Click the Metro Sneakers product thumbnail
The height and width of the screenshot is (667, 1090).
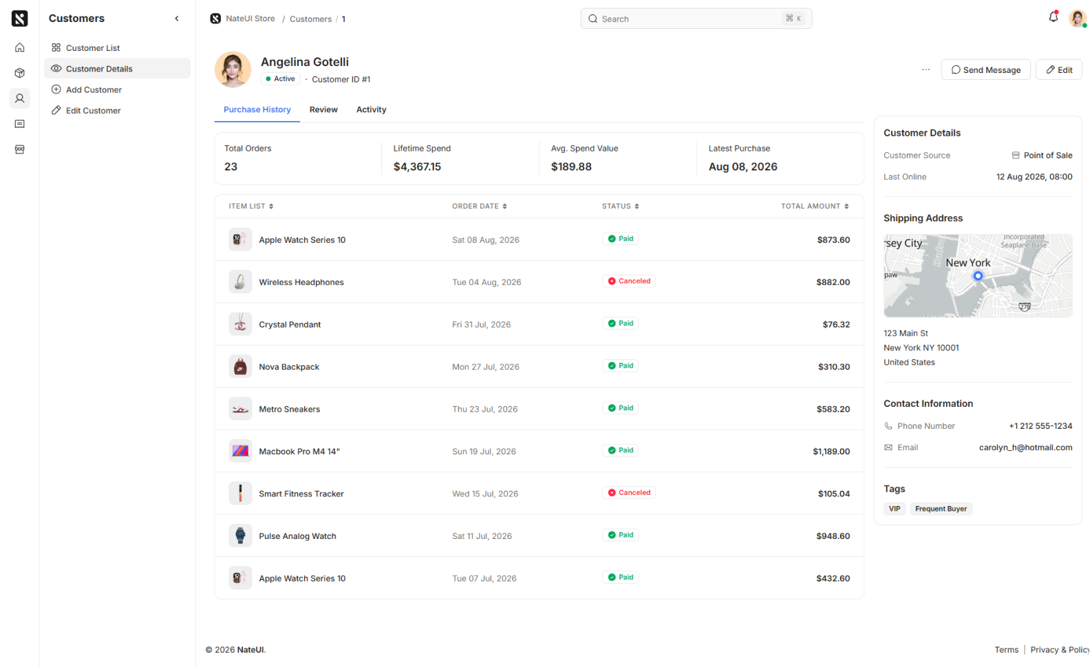pos(240,409)
